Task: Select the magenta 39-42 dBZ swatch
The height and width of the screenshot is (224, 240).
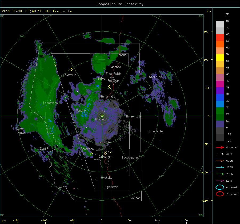Action: 220,84
